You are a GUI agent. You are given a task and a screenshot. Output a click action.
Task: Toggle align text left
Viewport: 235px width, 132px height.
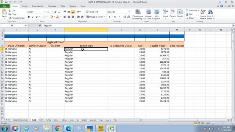point(65,17)
